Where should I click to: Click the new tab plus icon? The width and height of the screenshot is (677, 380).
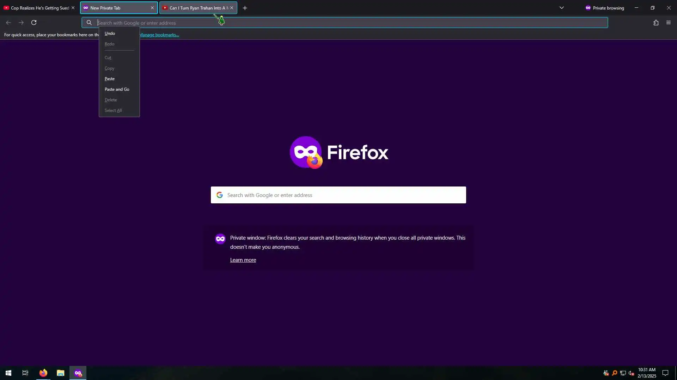[245, 8]
